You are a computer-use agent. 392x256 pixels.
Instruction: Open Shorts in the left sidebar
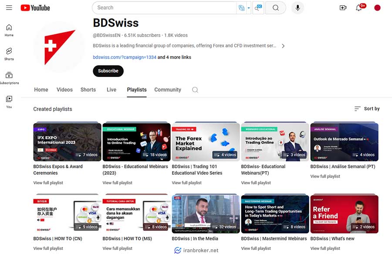(9, 54)
